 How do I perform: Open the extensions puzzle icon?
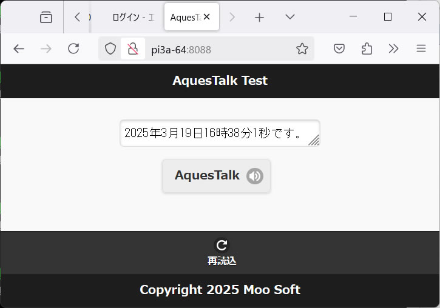(x=367, y=49)
